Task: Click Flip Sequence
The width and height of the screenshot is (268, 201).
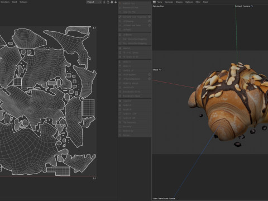Action: click(135, 122)
